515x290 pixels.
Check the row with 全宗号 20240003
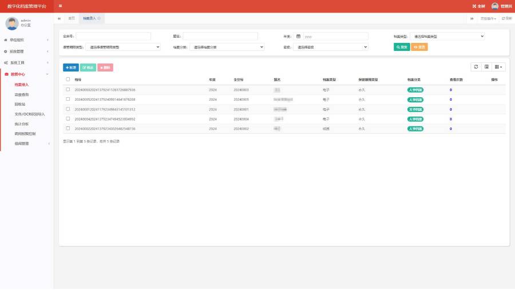[68, 89]
